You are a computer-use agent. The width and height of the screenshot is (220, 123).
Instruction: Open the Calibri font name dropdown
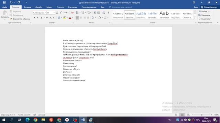point(45,13)
